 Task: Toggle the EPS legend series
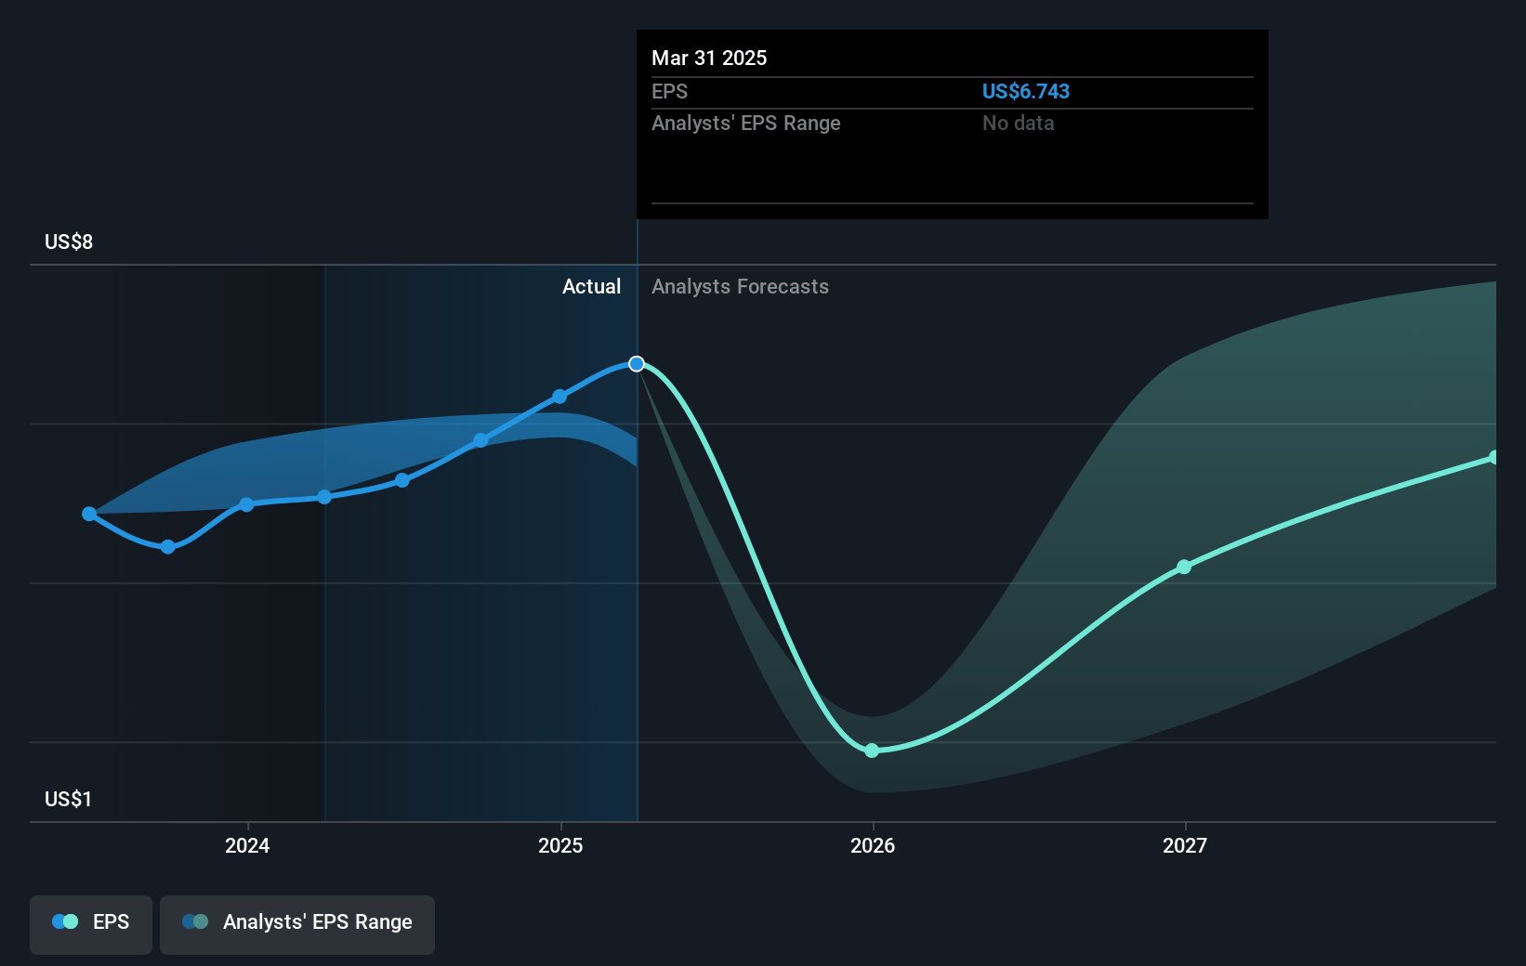[x=91, y=924]
